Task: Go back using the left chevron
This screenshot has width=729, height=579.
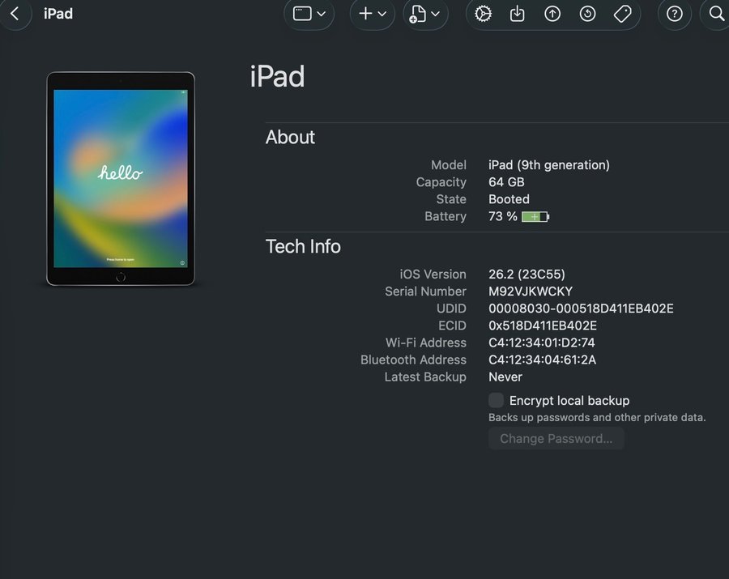Action: [x=15, y=14]
